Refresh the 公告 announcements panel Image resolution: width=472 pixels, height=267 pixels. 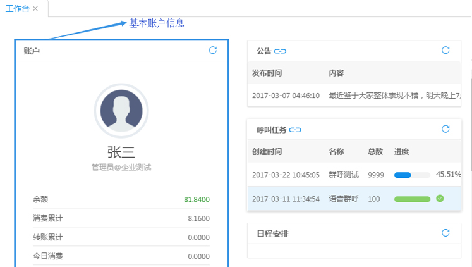445,51
